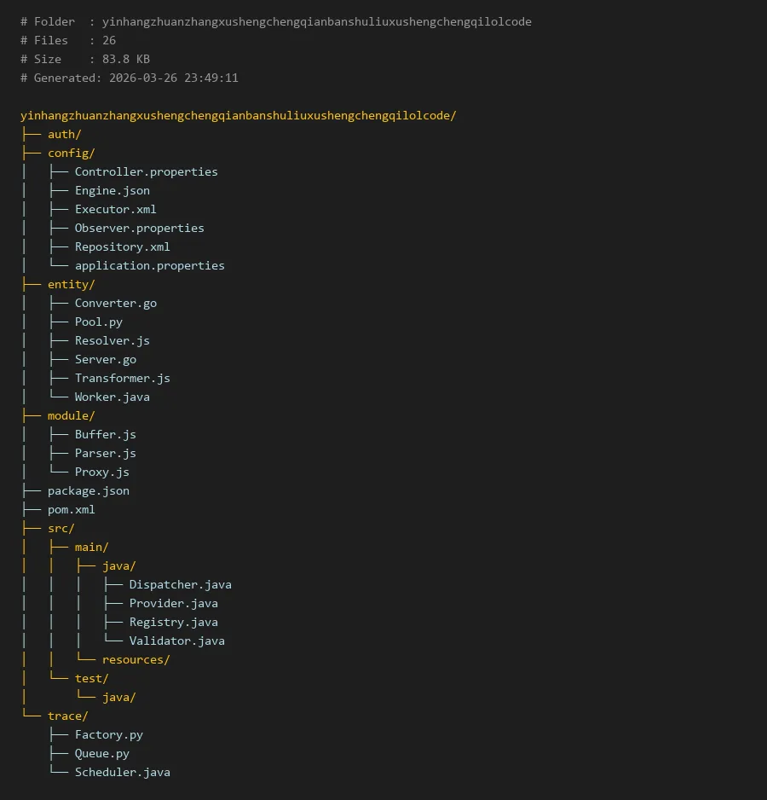Open Scheduler.java in trace folder
This screenshot has height=800, width=767.
point(122,772)
